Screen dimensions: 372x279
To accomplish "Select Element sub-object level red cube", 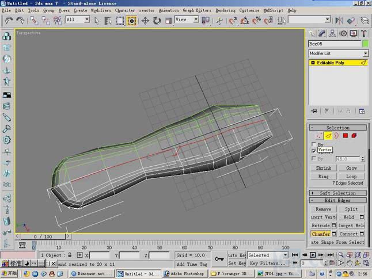I will click(x=354, y=136).
